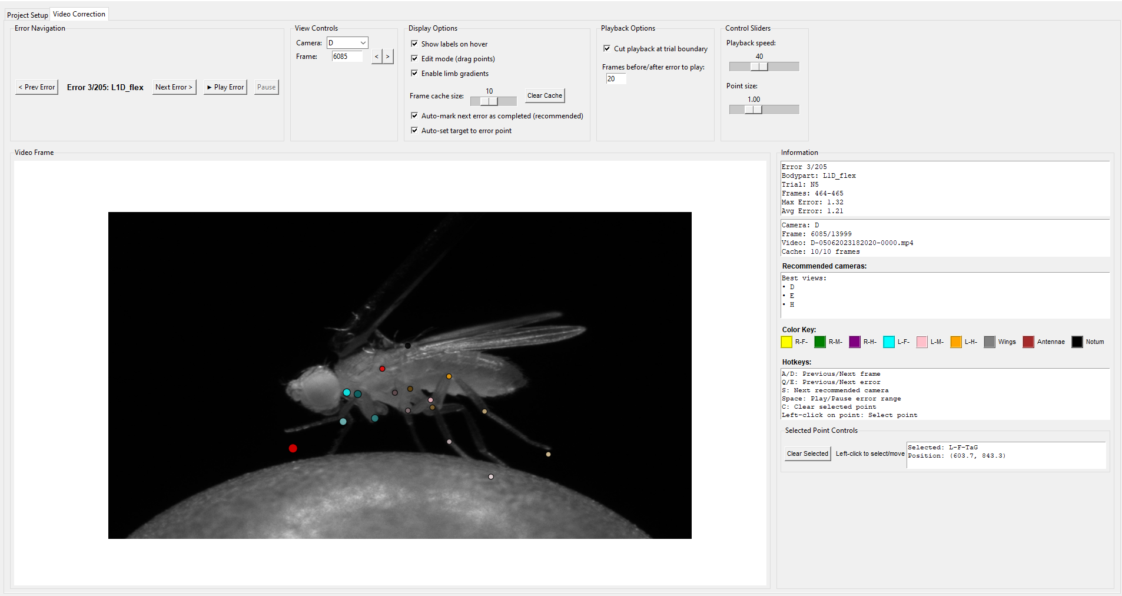Select the pink L-M color swatch
This screenshot has width=1122, height=596.
pos(921,342)
